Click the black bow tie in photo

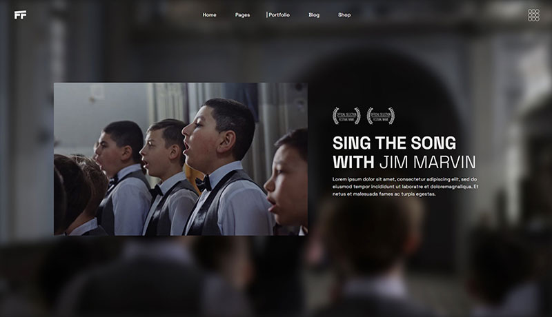[203, 184]
